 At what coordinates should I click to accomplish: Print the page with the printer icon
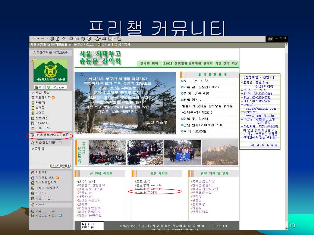coord(104,39)
